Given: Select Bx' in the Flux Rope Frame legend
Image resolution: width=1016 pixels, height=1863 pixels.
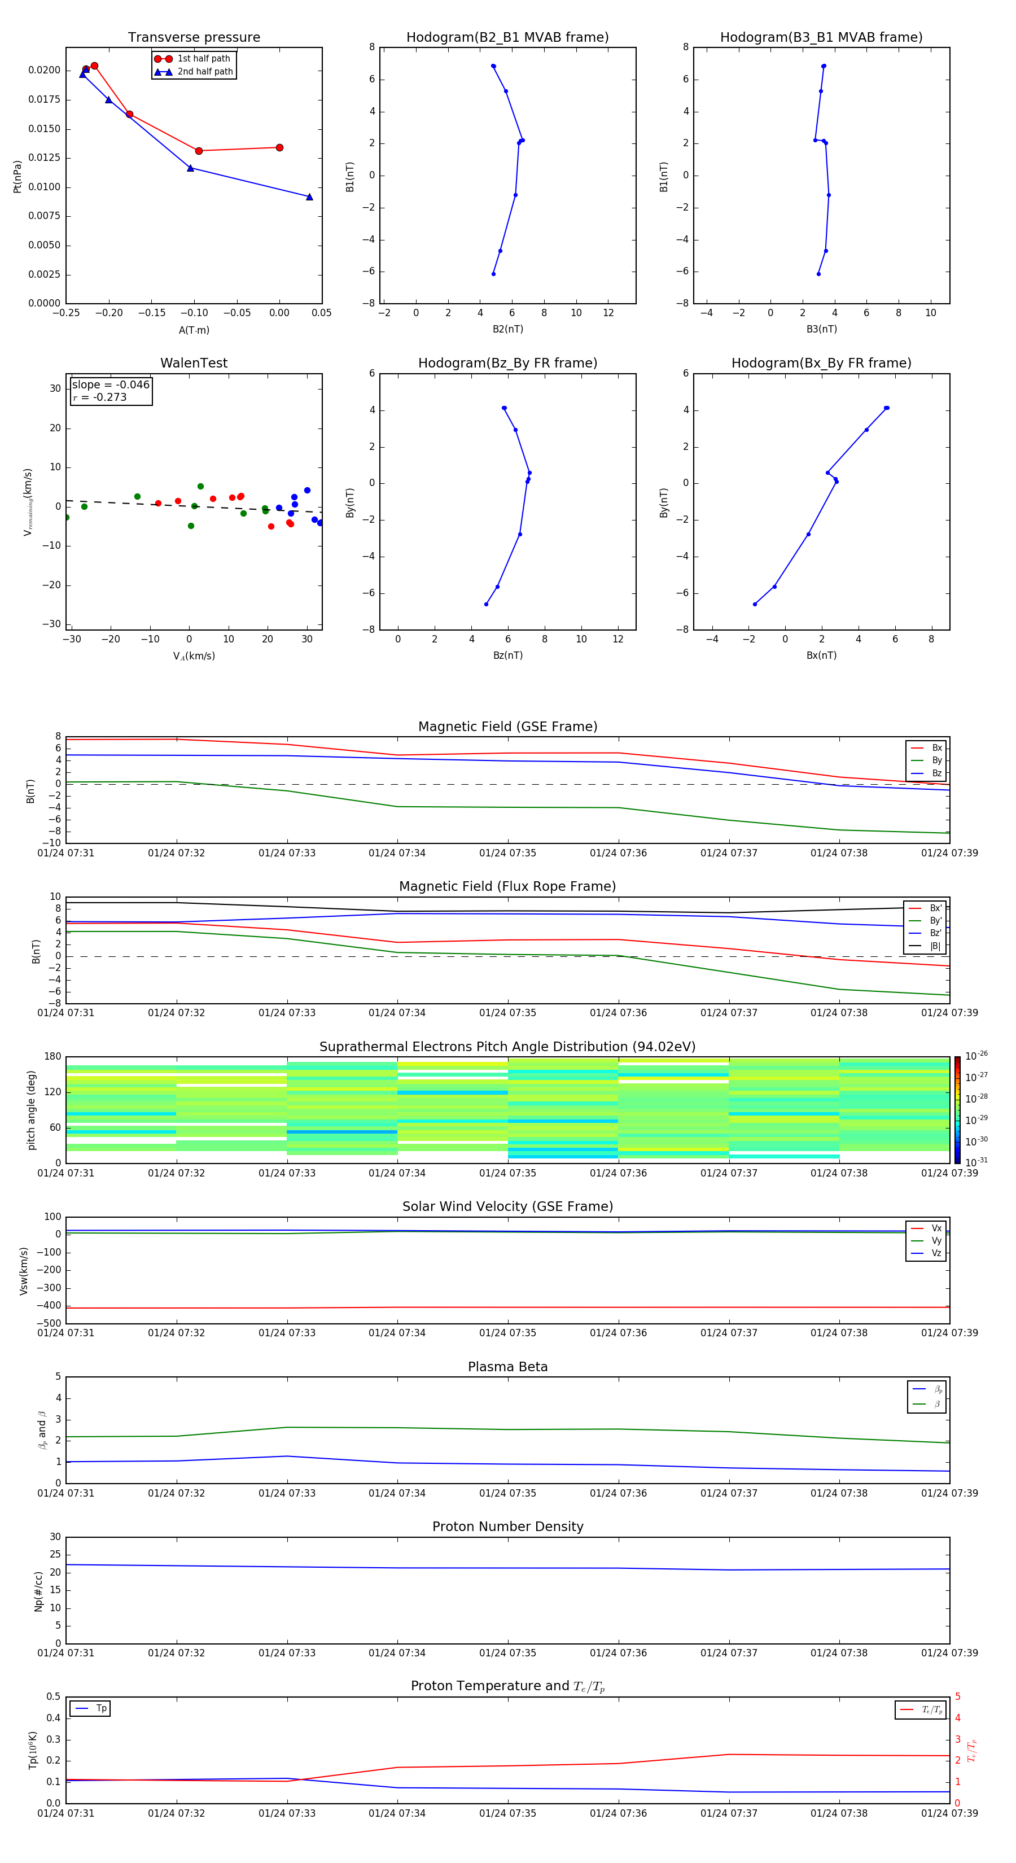Looking at the screenshot, I should (926, 908).
